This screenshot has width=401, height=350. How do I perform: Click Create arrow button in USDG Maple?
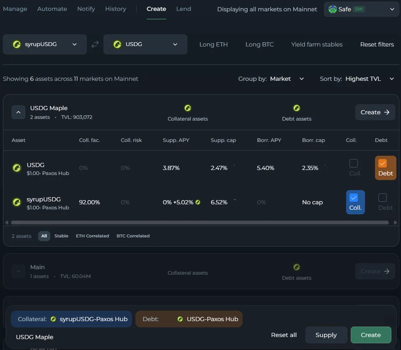coord(375,112)
